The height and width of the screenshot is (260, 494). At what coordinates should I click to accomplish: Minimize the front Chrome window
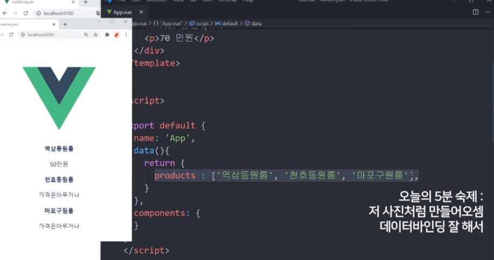pyautogui.click(x=99, y=21)
